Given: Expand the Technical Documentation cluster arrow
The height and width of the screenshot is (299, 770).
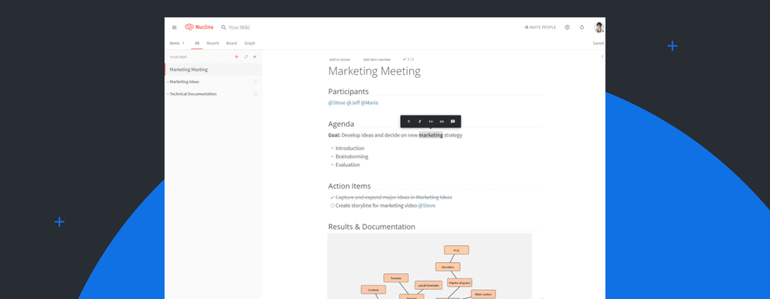Looking at the screenshot, I should click(168, 94).
